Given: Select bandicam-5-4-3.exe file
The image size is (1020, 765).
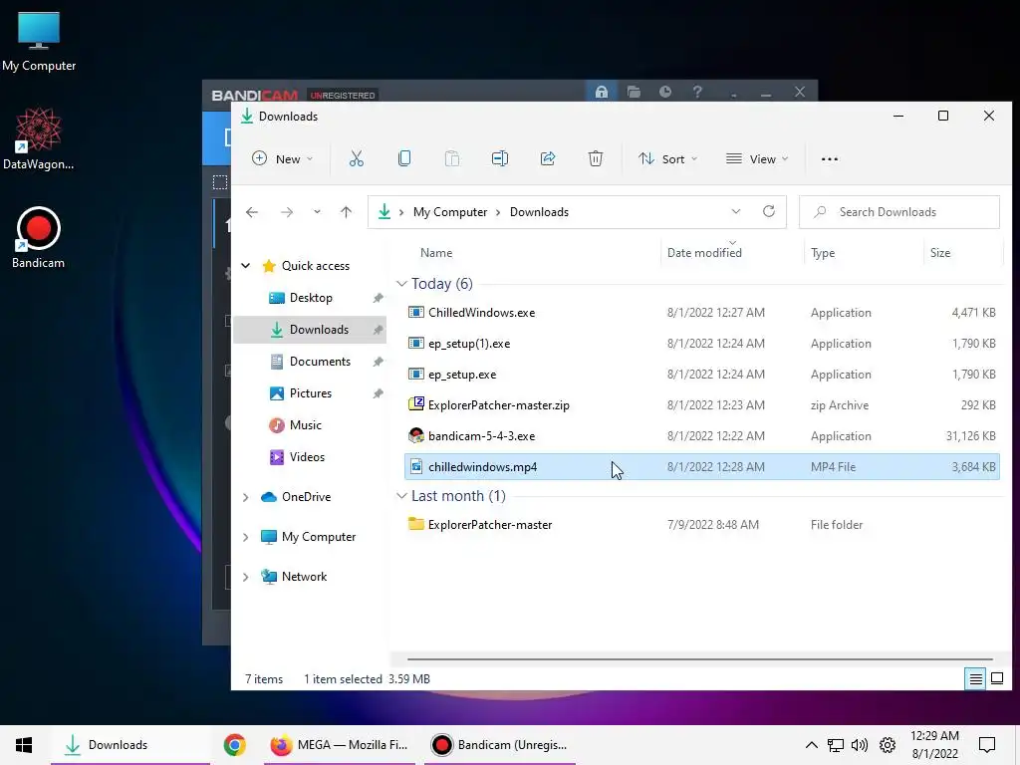Looking at the screenshot, I should point(702,436).
